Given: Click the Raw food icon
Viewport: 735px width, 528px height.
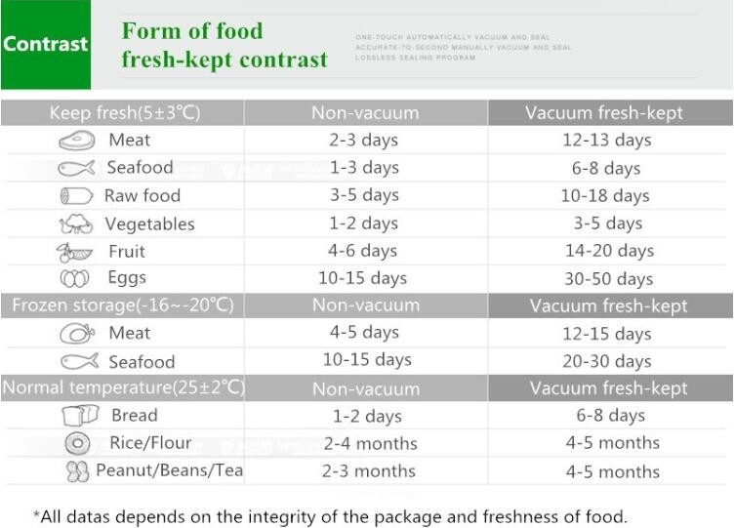Looking at the screenshot, I should click(76, 196).
